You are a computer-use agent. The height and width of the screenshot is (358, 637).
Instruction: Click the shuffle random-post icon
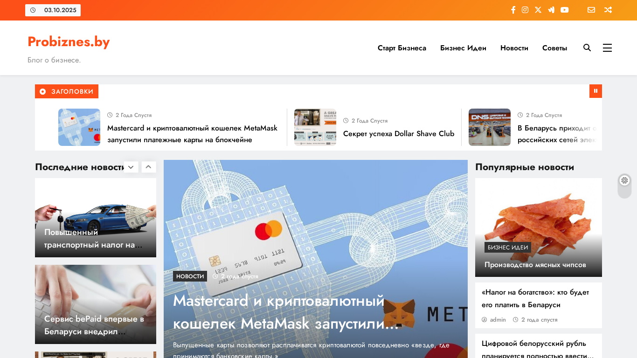point(608,10)
